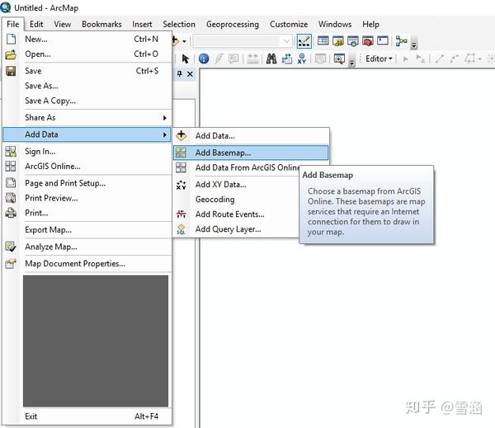Choose Add Data... from submenu
The width and height of the screenshot is (495, 428).
251,136
